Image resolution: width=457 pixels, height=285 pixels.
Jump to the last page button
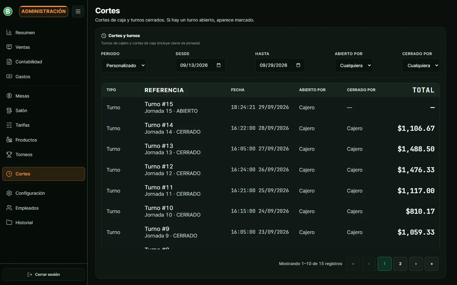[x=432, y=264]
